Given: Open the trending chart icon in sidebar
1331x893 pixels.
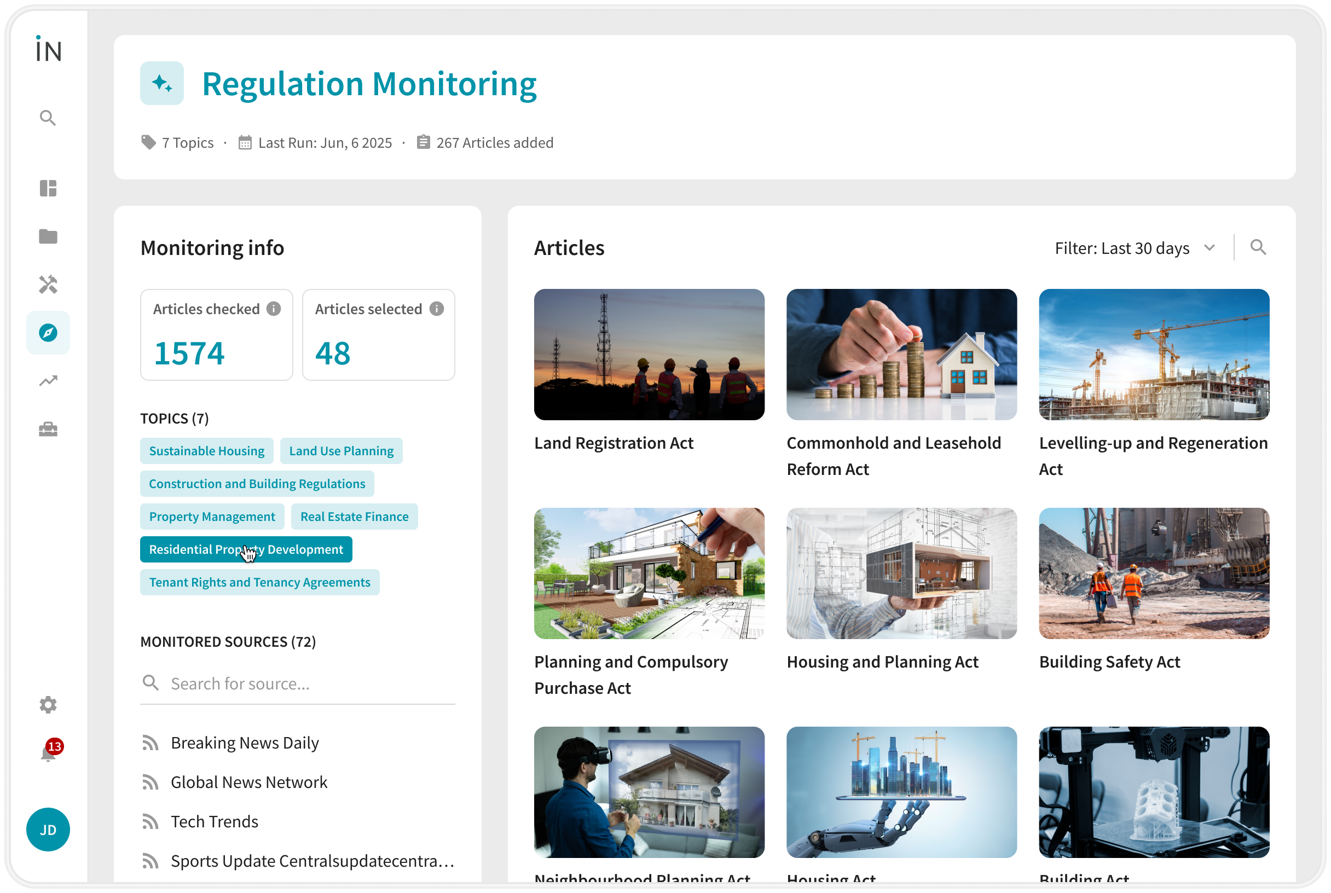Looking at the screenshot, I should click(x=48, y=380).
